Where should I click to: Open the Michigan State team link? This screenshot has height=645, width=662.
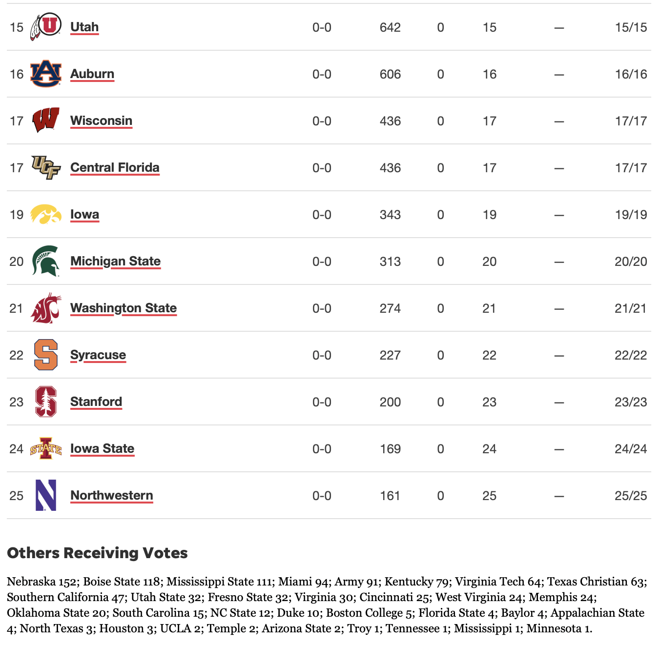coord(115,261)
